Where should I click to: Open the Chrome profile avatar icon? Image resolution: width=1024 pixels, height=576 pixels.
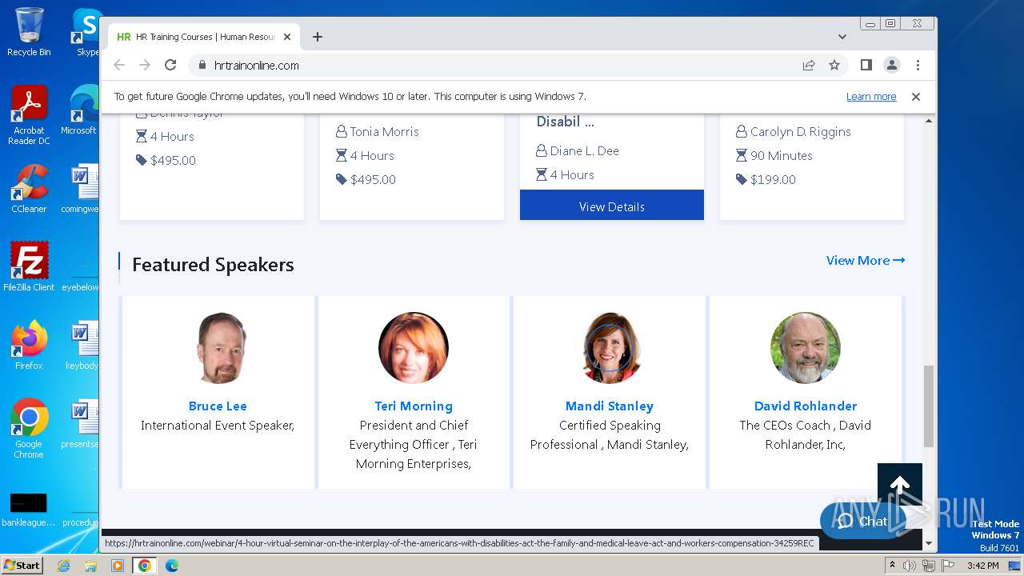coord(891,66)
